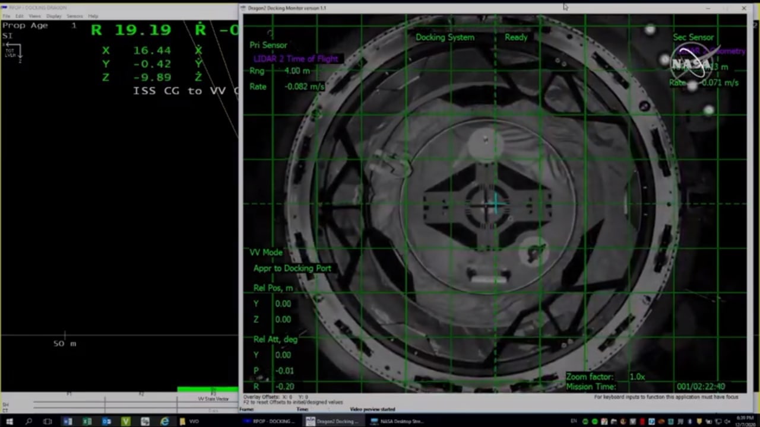Click the secondary Rate -0.071 m/s value
The image size is (760, 427).
tap(720, 82)
